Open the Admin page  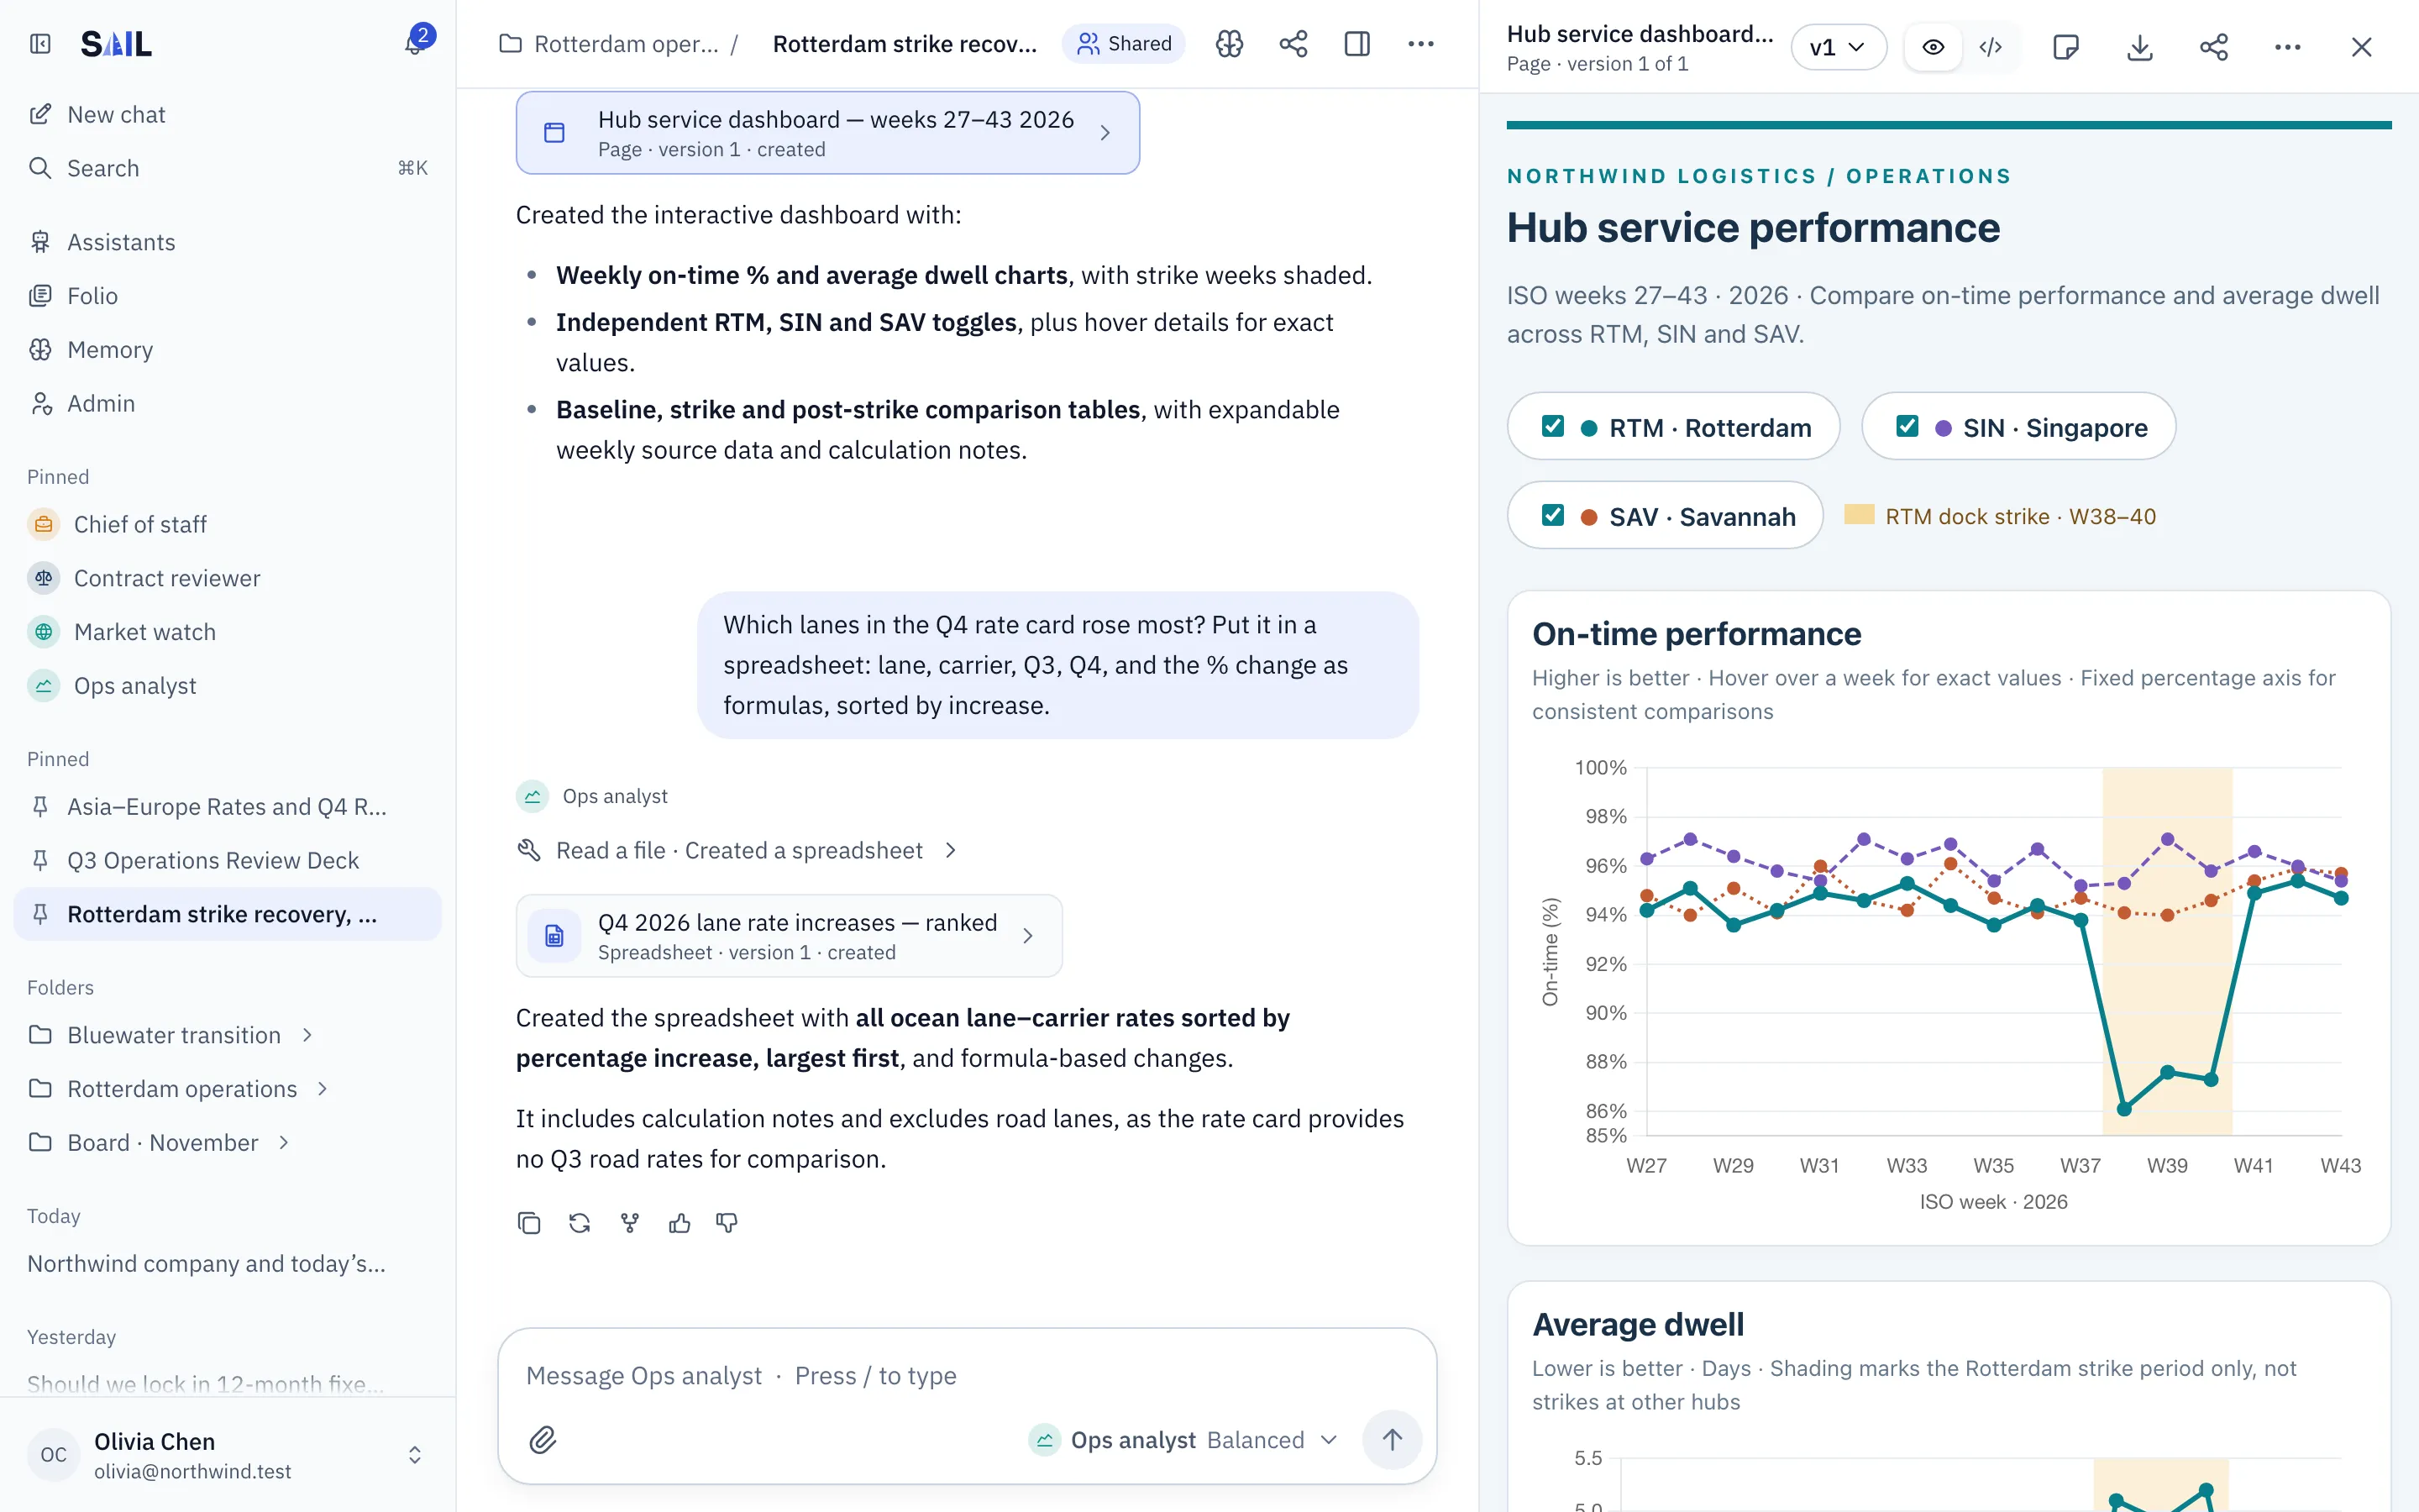(228, 403)
